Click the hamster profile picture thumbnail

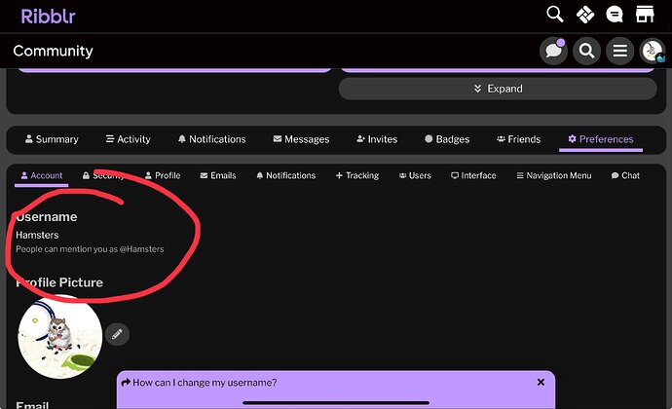(60, 336)
